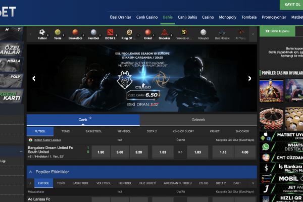The image size is (303, 202).
Task: Choose the Hentbol ball icon
Action: click(x=93, y=32)
